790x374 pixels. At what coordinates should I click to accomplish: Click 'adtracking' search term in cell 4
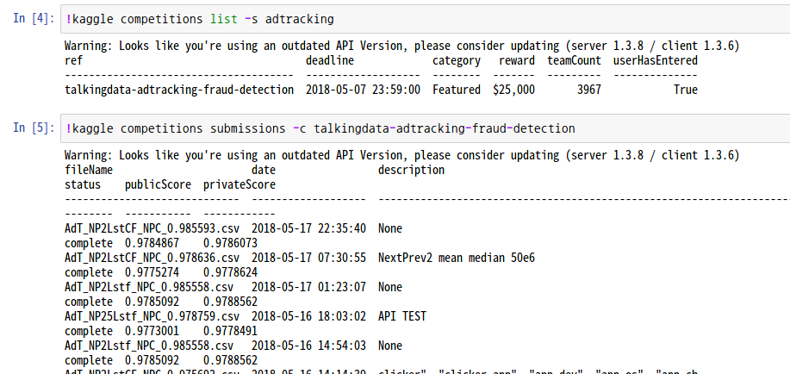pyautogui.click(x=299, y=19)
